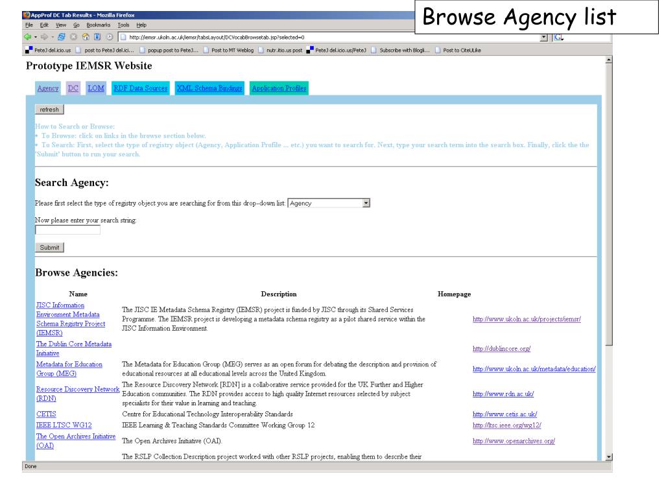Switch to the Agency tab
This screenshot has width=664, height=498.
click(48, 88)
